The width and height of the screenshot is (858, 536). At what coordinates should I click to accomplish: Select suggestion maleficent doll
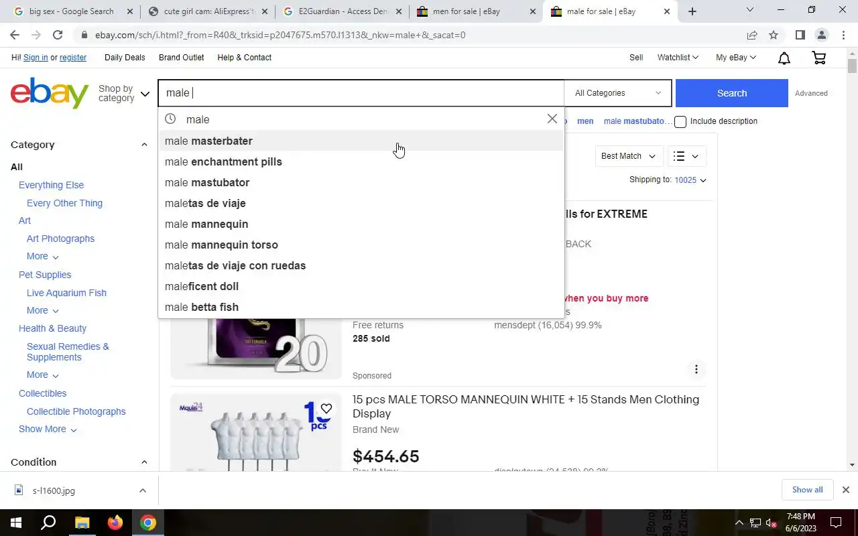click(x=361, y=286)
